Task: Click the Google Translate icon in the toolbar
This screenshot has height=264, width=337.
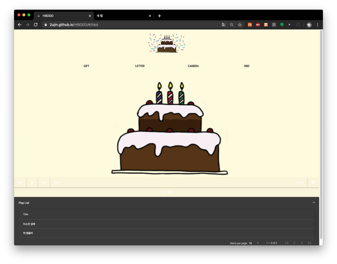Action: click(223, 25)
